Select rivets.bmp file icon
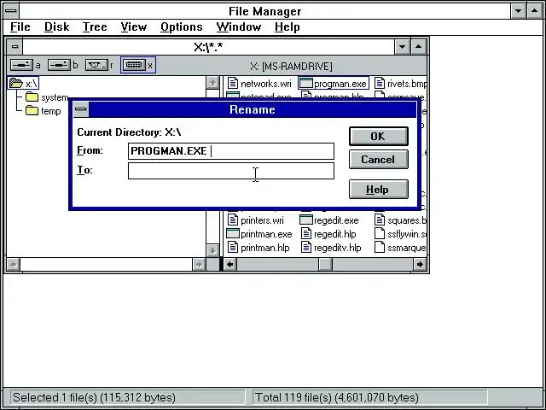 pyautogui.click(x=380, y=84)
